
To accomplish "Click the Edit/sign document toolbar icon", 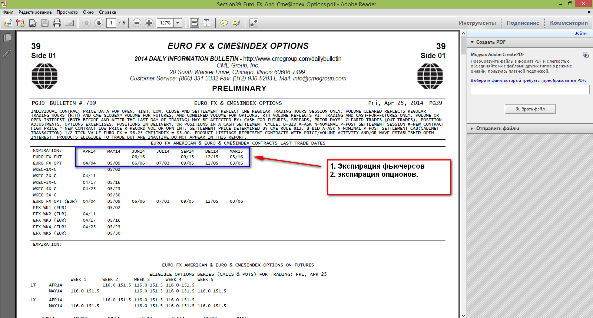I will coord(33,23).
